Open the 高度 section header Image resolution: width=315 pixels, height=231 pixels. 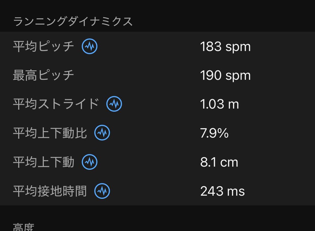tap(23, 227)
